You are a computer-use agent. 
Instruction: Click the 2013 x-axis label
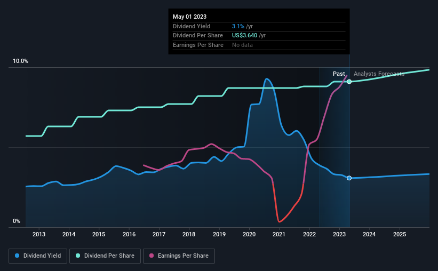click(x=39, y=234)
